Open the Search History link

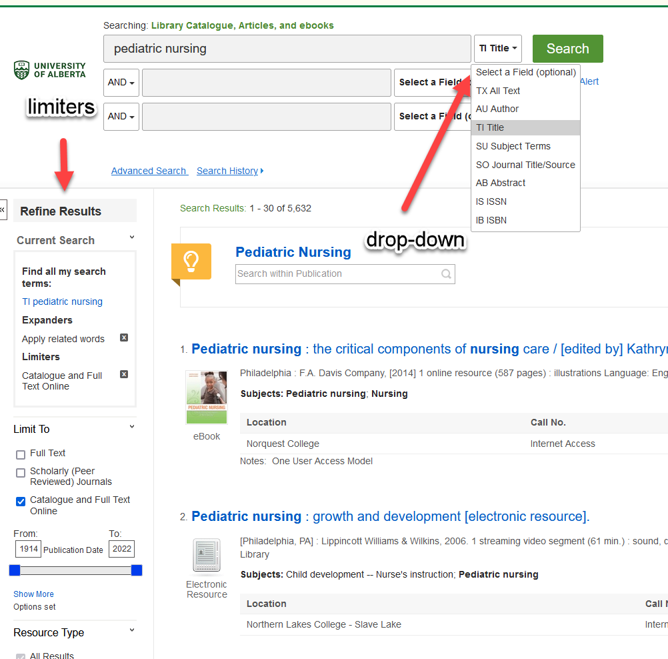(x=227, y=171)
